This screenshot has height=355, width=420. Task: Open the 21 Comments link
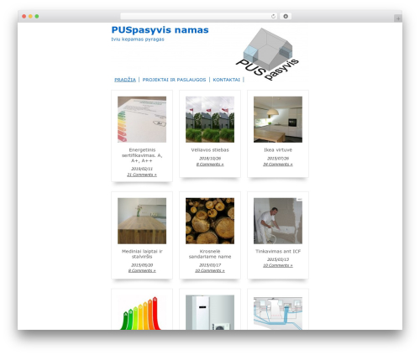click(x=142, y=175)
